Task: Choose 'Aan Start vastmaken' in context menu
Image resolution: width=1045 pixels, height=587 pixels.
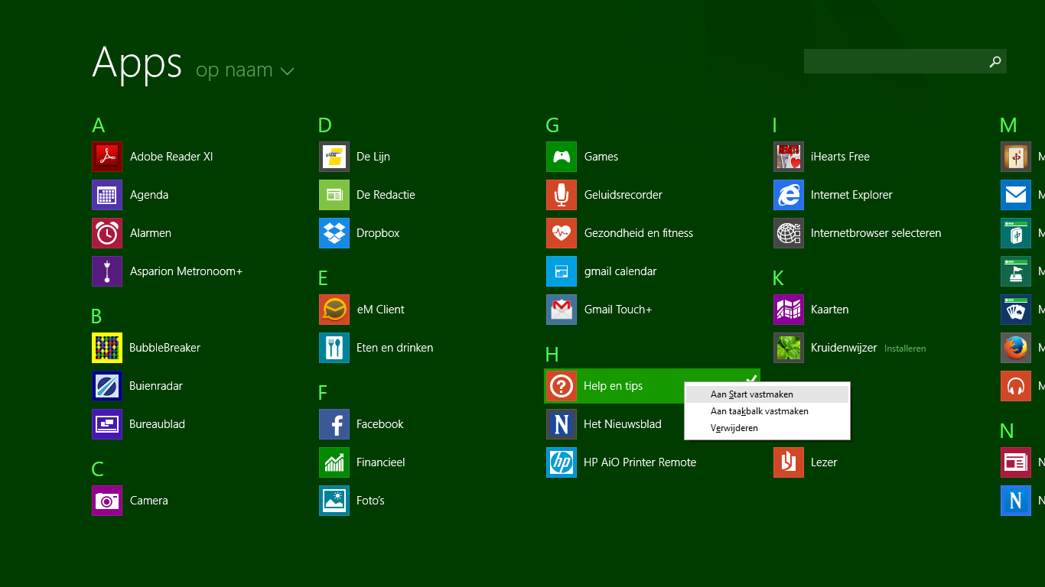Action: click(767, 394)
